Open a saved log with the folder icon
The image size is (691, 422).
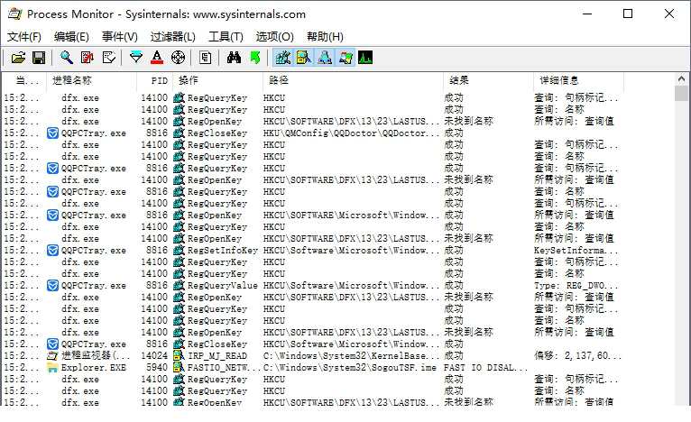(x=18, y=58)
